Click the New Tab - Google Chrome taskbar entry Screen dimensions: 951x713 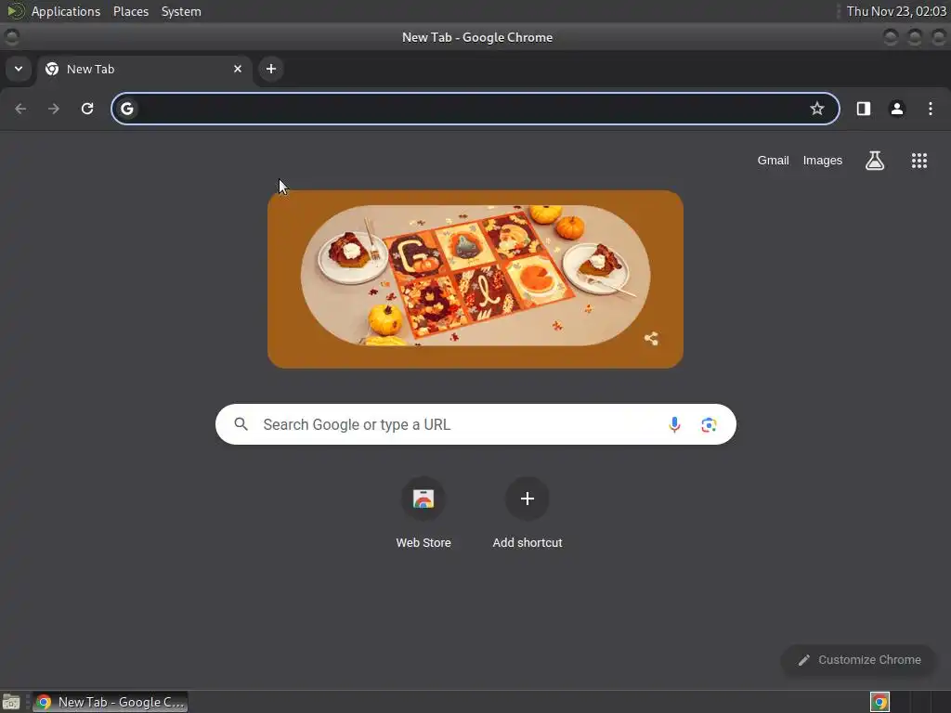coord(110,702)
